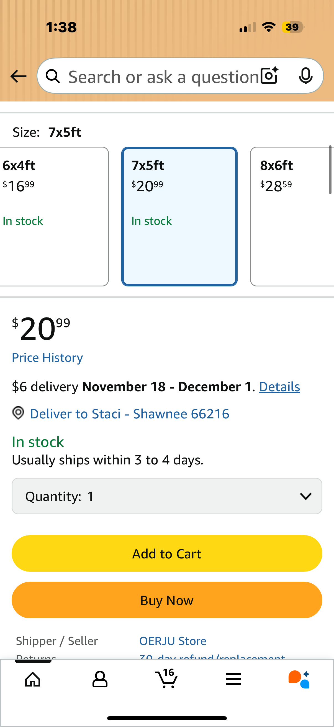Viewport: 334px width, 727px height.
Task: Select the 8x6ft size option
Action: pyautogui.click(x=292, y=217)
